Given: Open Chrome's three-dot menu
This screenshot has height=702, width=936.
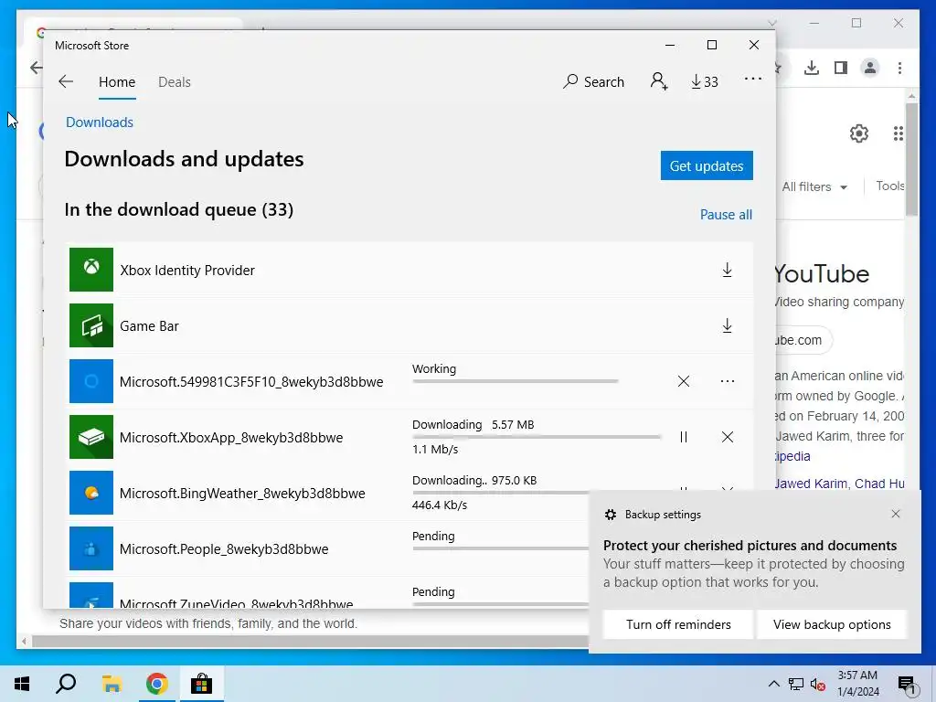Looking at the screenshot, I should point(899,68).
